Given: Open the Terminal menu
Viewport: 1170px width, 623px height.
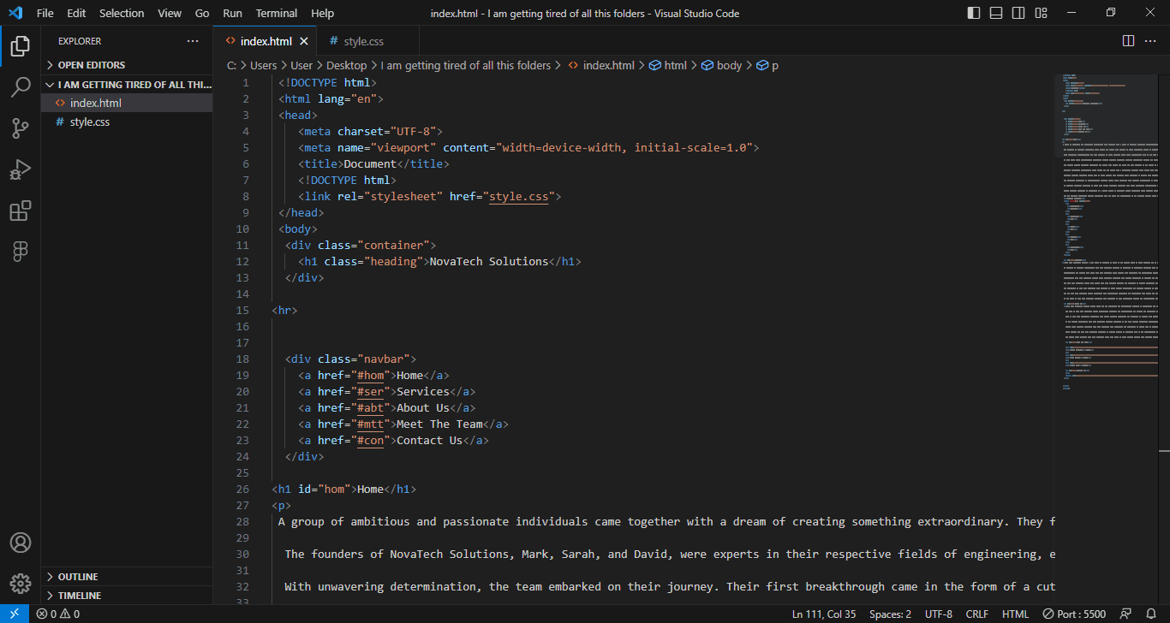Looking at the screenshot, I should point(277,13).
